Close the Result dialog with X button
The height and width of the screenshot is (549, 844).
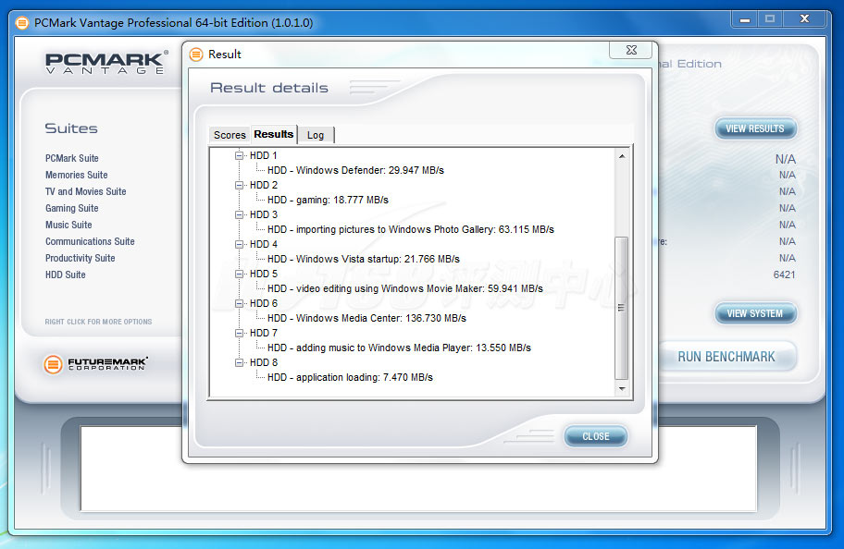(x=635, y=51)
